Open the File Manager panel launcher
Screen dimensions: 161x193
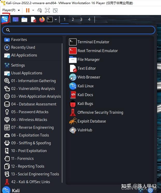[24, 19]
